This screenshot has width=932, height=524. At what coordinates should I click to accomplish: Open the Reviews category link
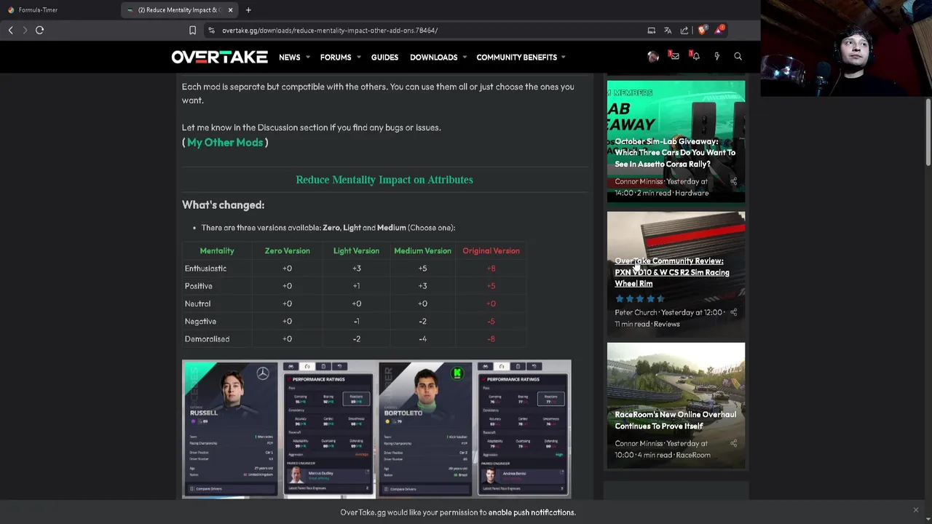tap(666, 324)
